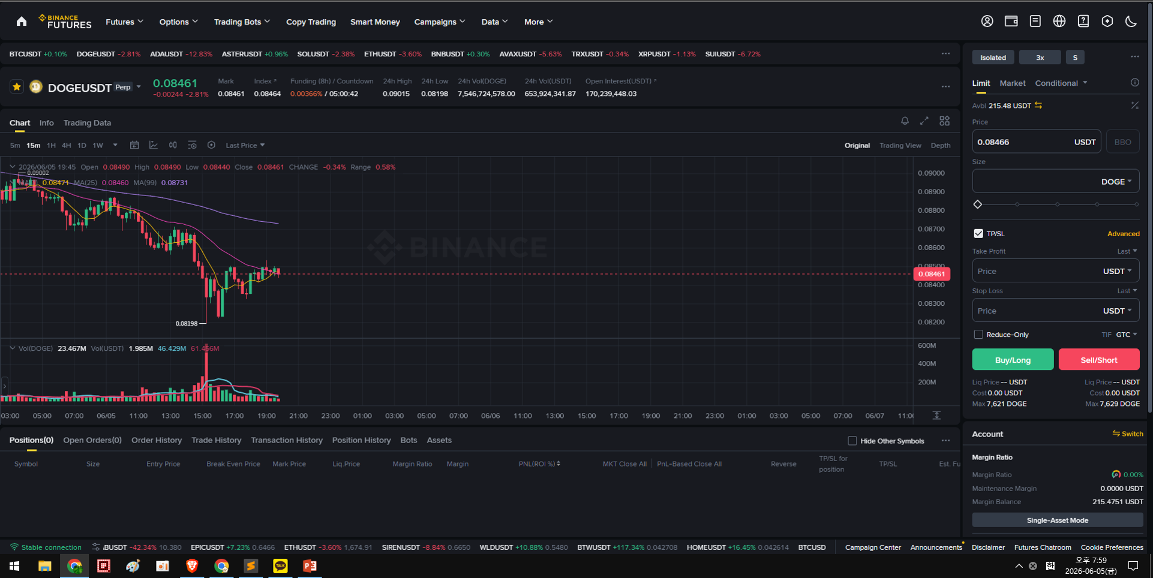Open the chart go-to-date calendar icon
The height and width of the screenshot is (578, 1153).
coord(134,145)
